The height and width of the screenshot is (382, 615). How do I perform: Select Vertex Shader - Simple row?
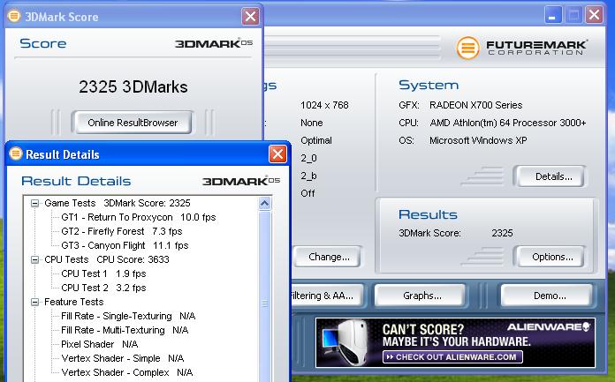(123, 358)
